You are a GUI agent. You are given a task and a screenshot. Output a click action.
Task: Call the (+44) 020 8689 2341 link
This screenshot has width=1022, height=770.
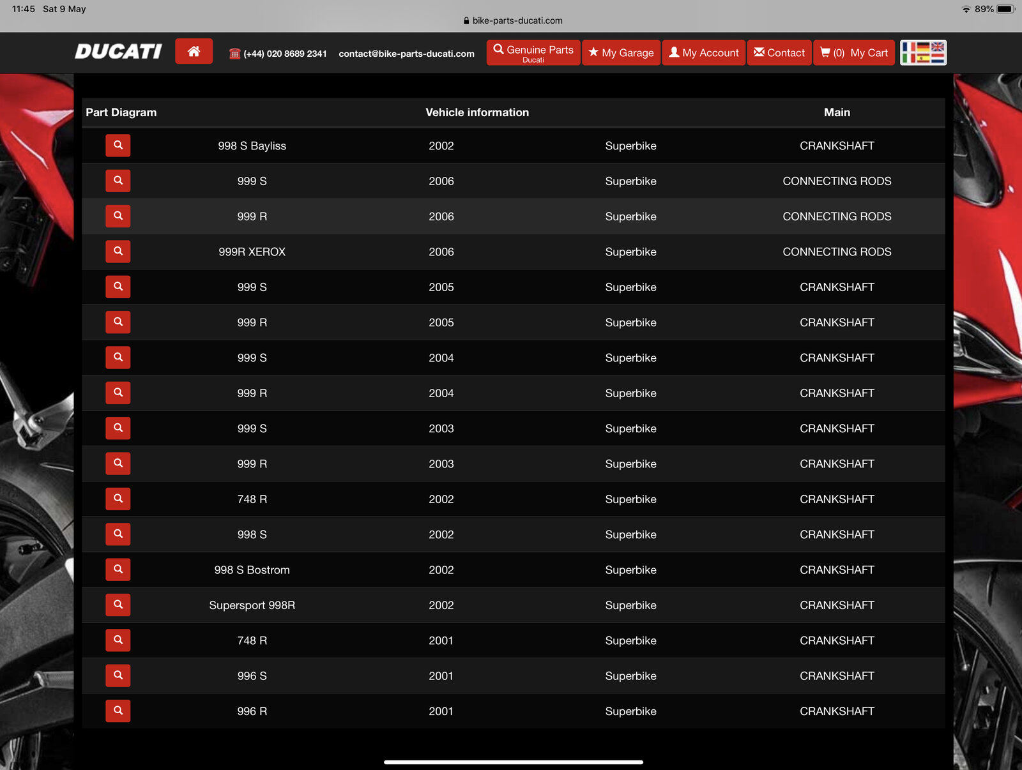point(285,54)
